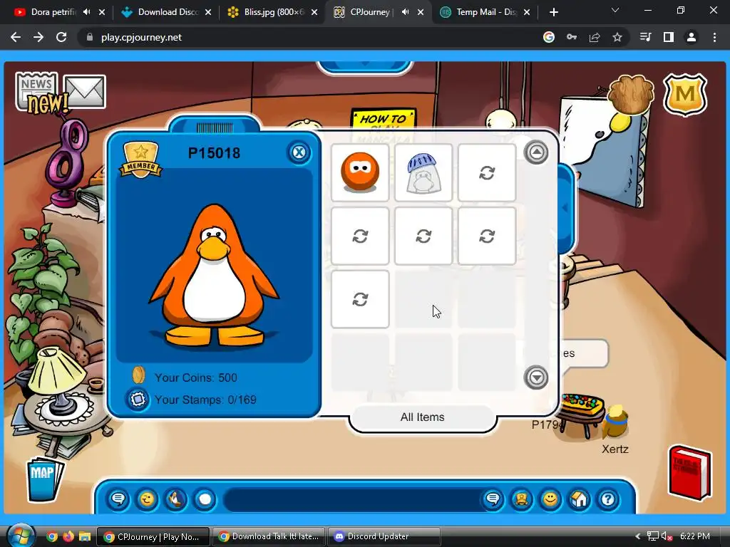
Task: Switch to CPJourney | Play No... taskbar window
Action: tap(153, 536)
